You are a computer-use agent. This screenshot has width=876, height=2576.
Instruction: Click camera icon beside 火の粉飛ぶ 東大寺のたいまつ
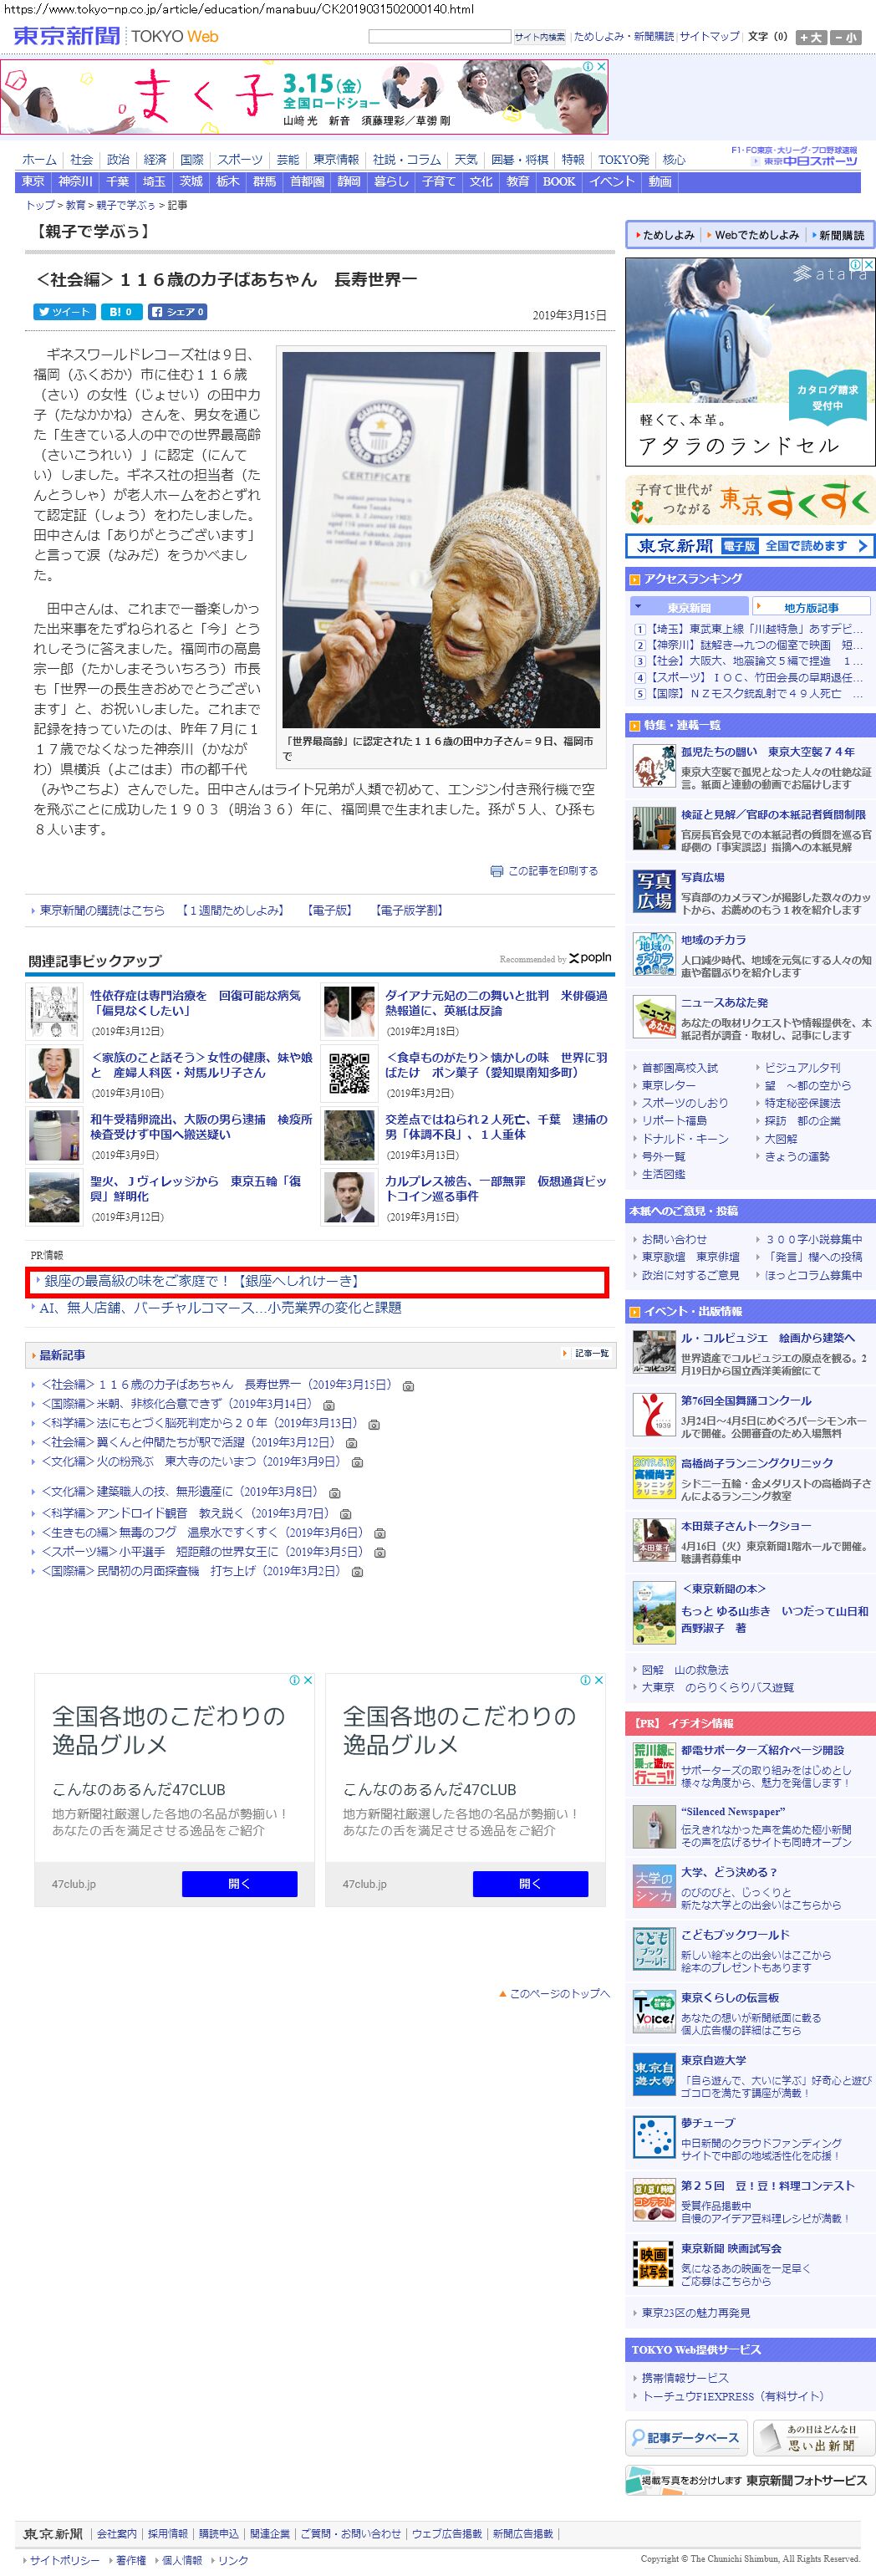357,1462
